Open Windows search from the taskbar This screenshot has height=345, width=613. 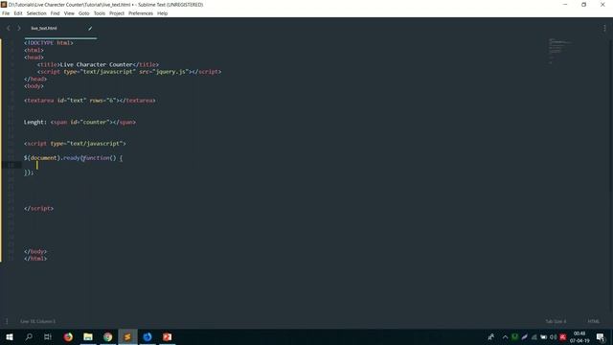pos(29,336)
